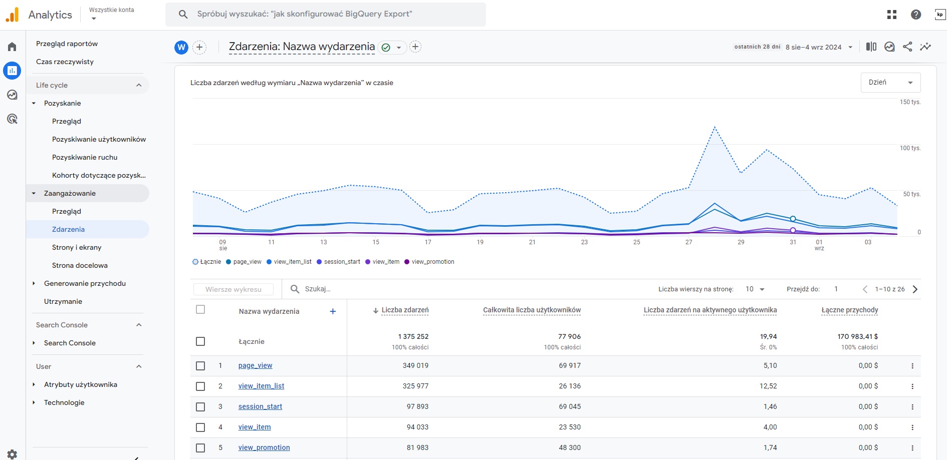Open the Reports icon in left rail
The width and height of the screenshot is (947, 460).
[12, 71]
